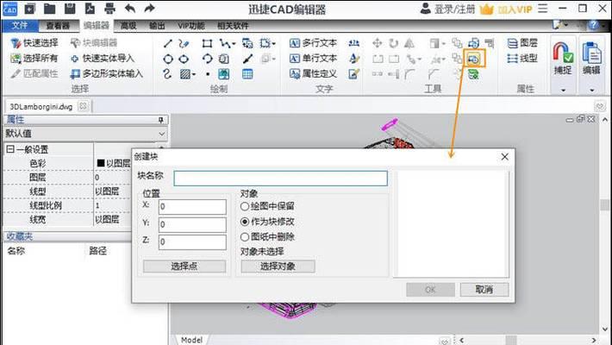Expand the 编辑 dropdown arrow below clipboard
The image size is (612, 345).
coord(591,90)
